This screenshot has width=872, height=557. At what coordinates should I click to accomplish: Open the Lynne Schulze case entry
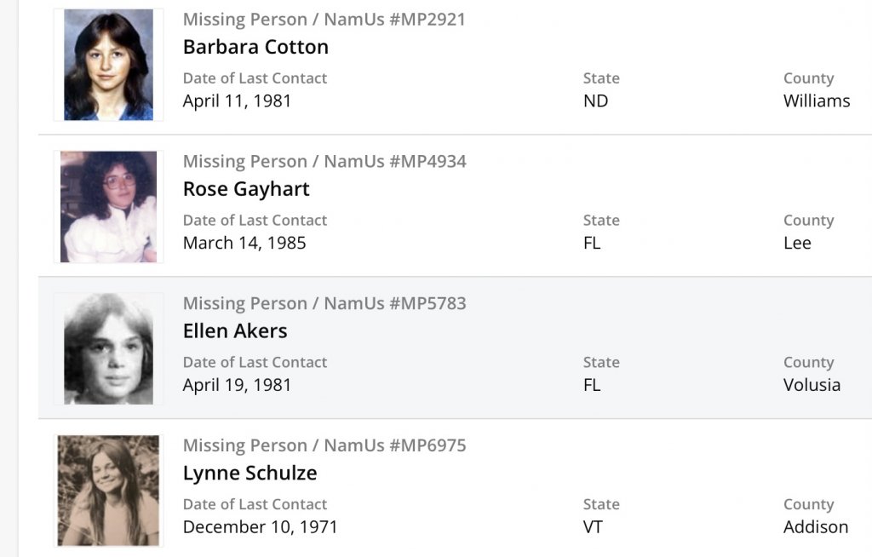pos(250,473)
